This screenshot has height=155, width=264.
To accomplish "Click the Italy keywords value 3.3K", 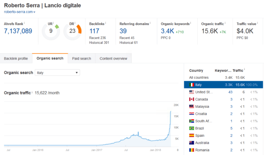I will click(x=229, y=85).
